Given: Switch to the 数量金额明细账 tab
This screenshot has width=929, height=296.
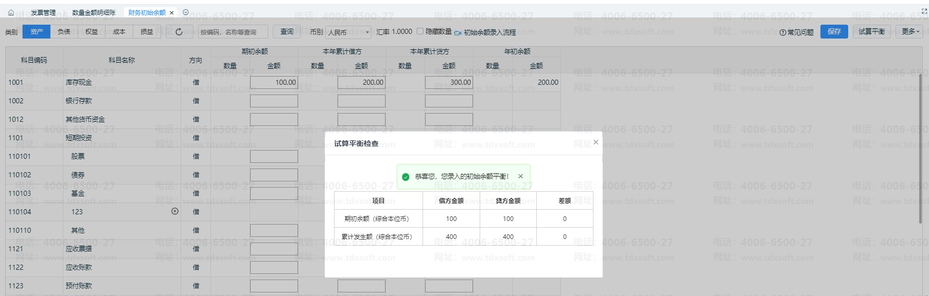Looking at the screenshot, I should point(94,12).
